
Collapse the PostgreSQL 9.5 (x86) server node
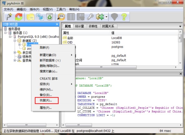[10, 36]
